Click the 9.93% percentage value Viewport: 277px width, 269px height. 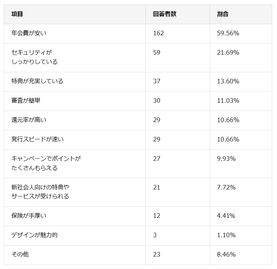tap(226, 159)
